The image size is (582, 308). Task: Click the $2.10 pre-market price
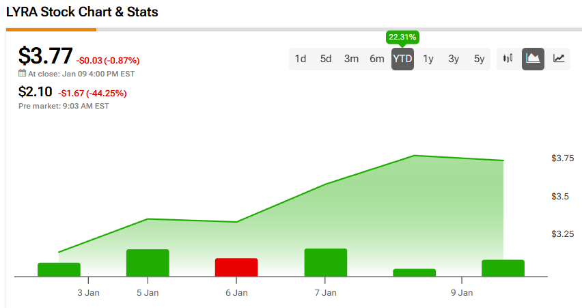[x=36, y=92]
